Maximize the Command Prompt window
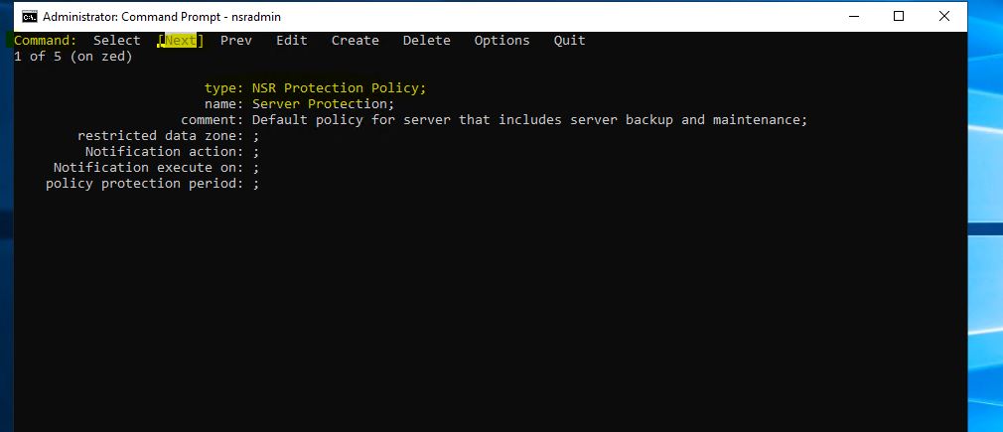The width and height of the screenshot is (1003, 432). pyautogui.click(x=899, y=16)
